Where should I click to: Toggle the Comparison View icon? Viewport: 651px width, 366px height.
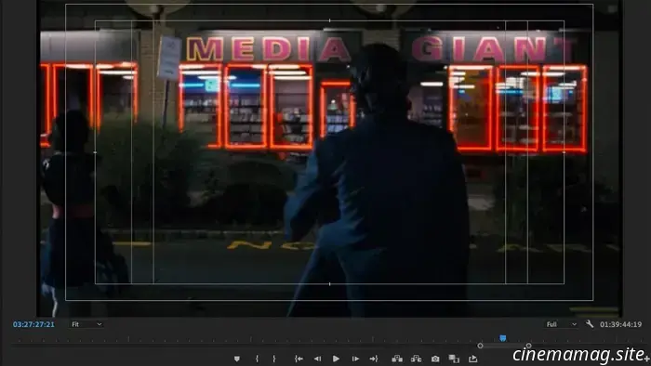(x=454, y=359)
